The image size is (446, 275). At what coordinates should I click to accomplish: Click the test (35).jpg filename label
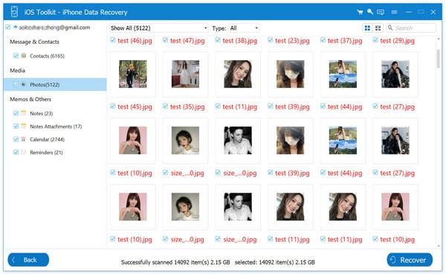(x=187, y=106)
